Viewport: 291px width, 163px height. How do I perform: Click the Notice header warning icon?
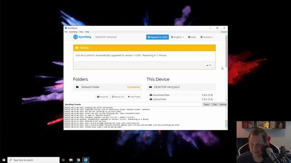pyautogui.click(x=77, y=48)
